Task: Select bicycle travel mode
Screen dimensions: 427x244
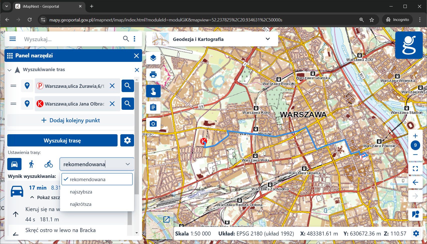Action: [x=49, y=164]
